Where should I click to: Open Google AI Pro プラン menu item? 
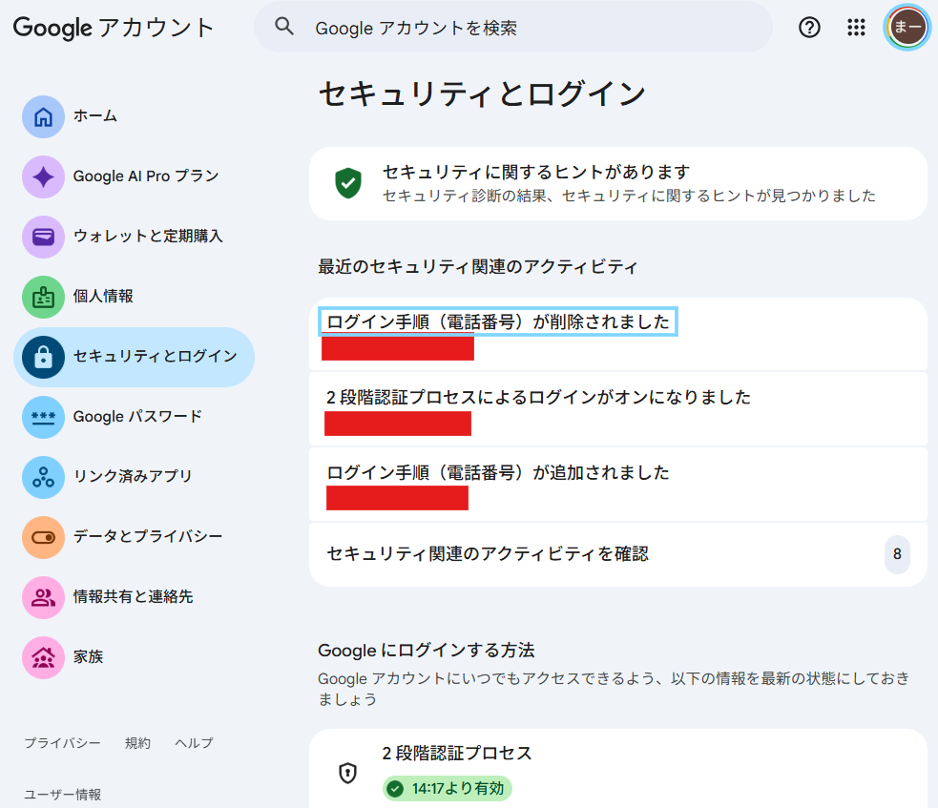tap(134, 177)
